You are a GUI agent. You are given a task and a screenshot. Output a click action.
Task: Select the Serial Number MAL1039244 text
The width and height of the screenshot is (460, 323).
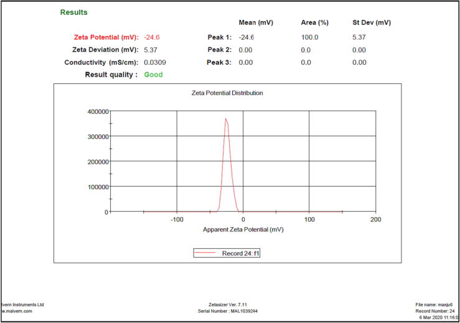229,311
